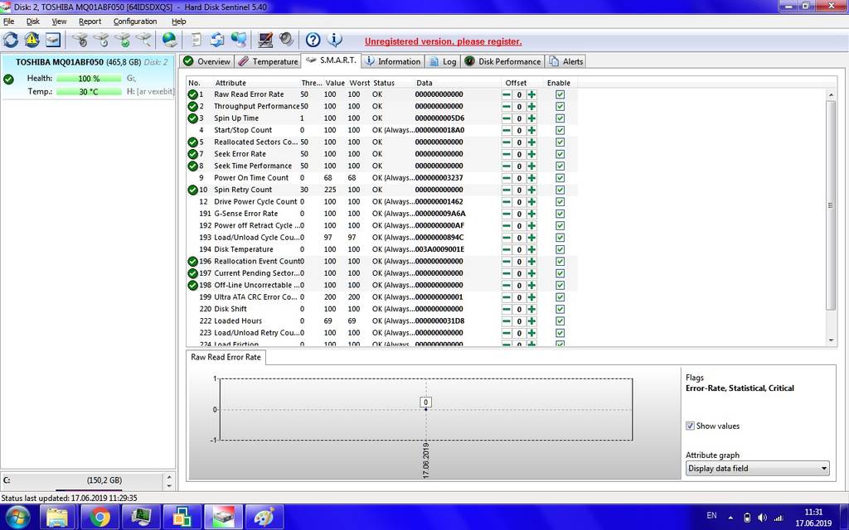This screenshot has width=849, height=530.
Task: Click the report document toolbar icon
Action: click(x=196, y=40)
